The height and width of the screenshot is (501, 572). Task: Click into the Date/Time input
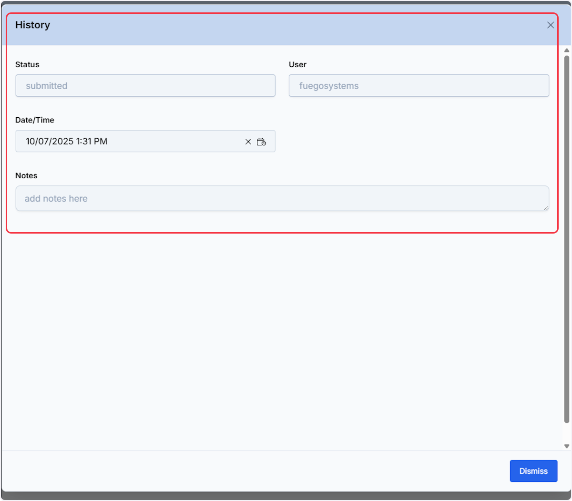(x=145, y=141)
